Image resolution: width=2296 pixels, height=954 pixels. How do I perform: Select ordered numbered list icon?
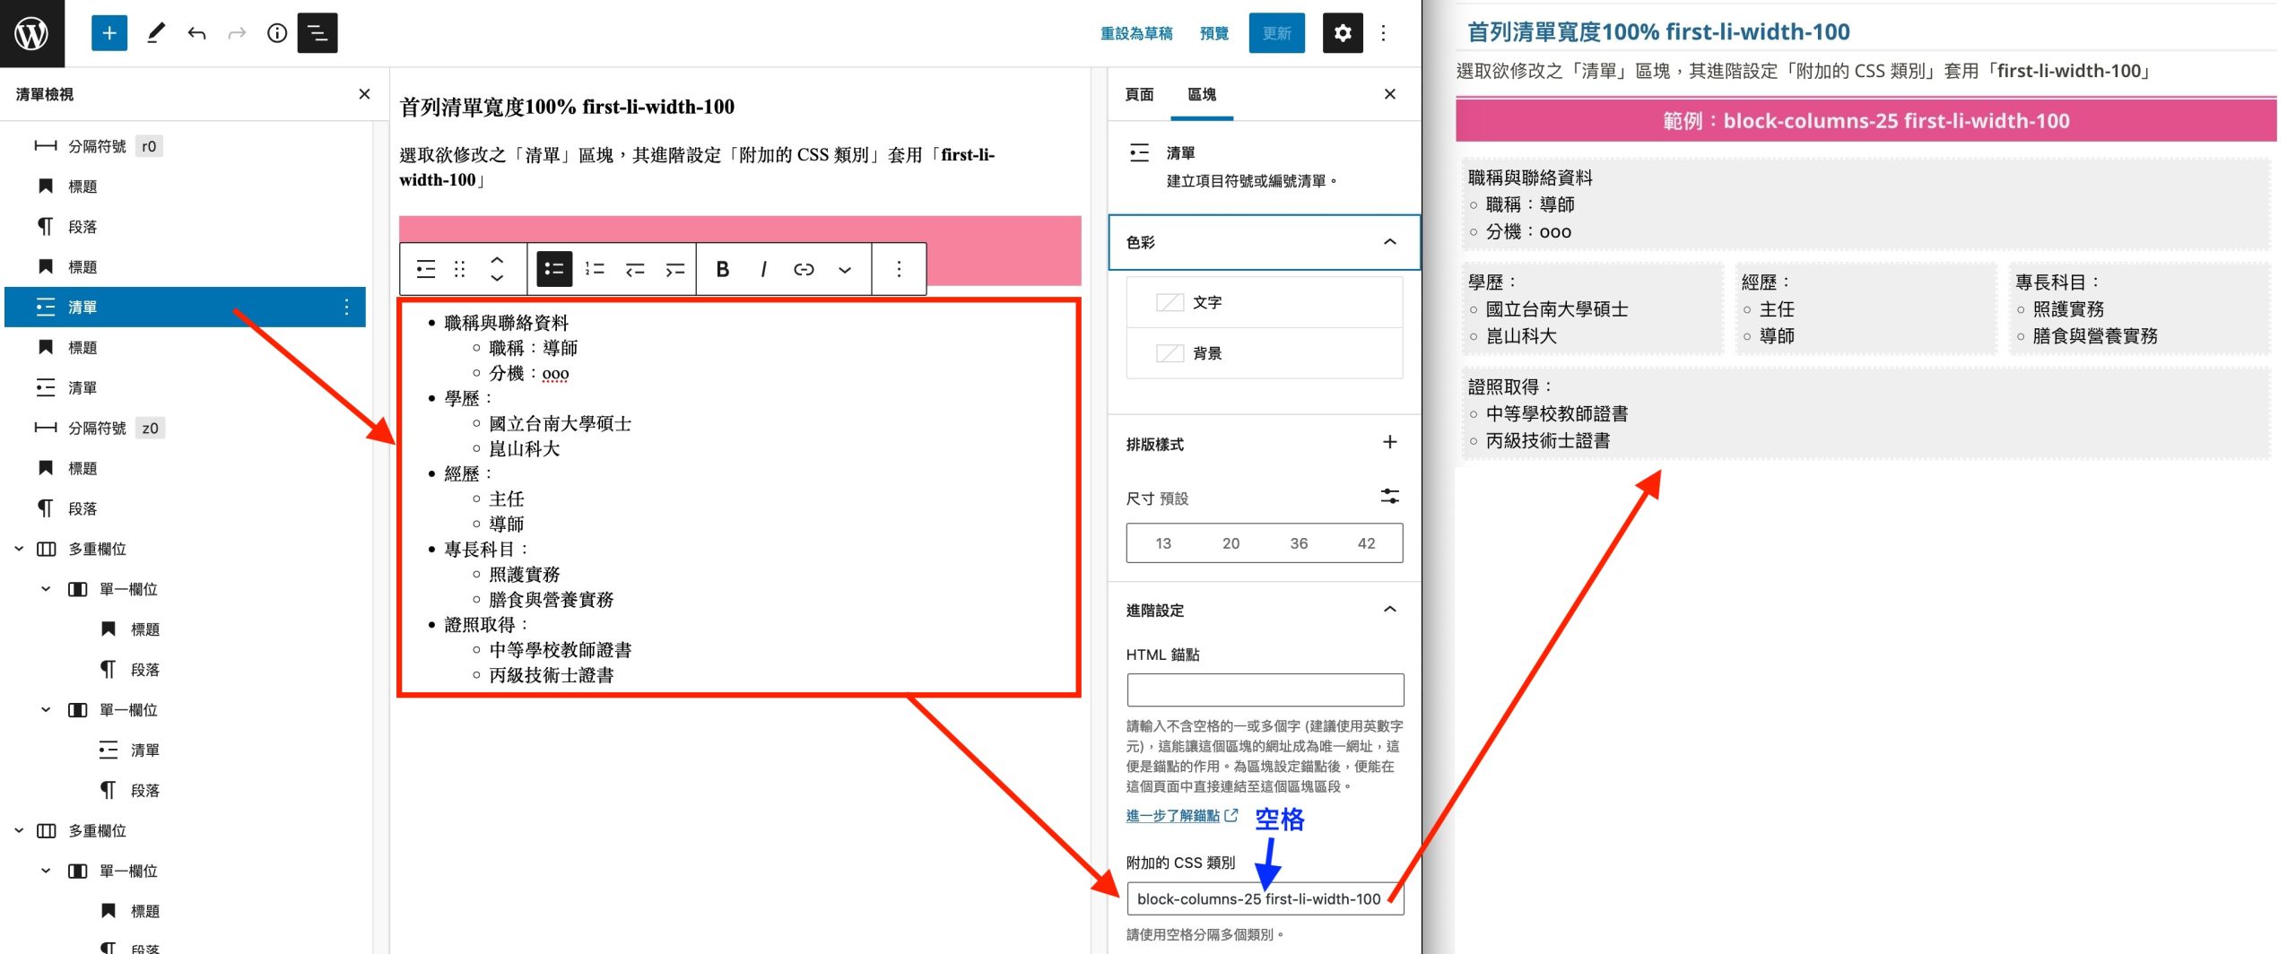(x=595, y=269)
